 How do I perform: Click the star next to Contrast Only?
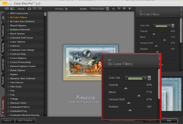pyautogui.click(x=8, y=54)
